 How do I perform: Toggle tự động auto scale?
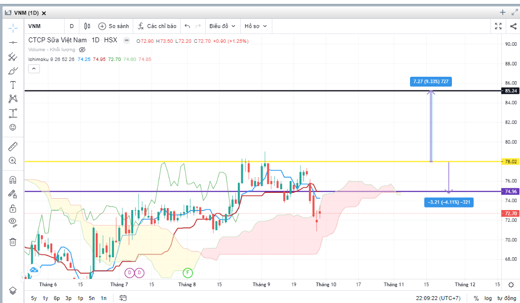coord(507,298)
